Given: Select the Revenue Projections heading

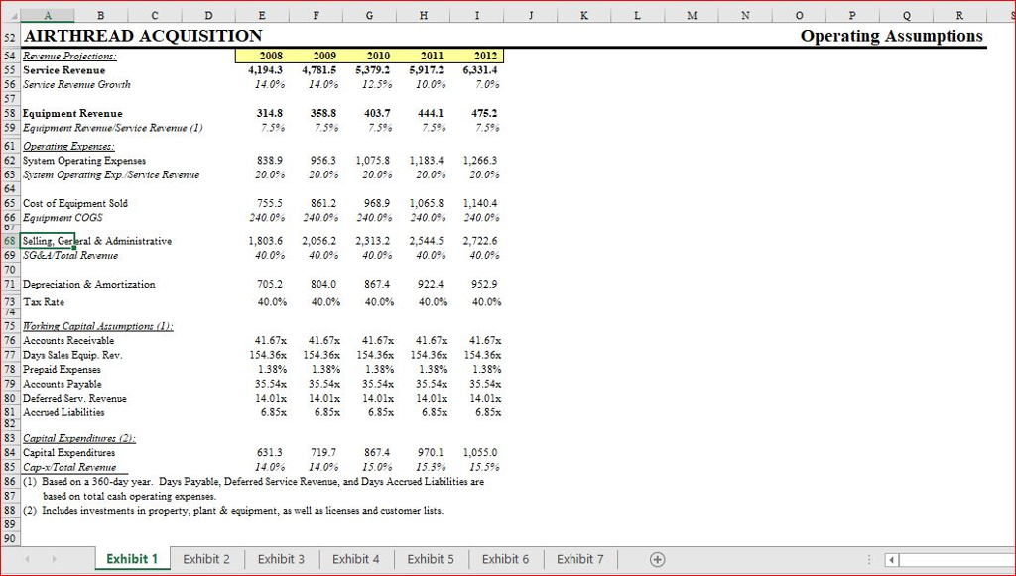Looking at the screenshot, I should (70, 57).
